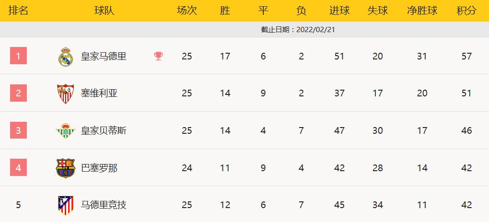Click the 进球 column header
Viewport: 489px width, 222px height.
click(x=339, y=11)
